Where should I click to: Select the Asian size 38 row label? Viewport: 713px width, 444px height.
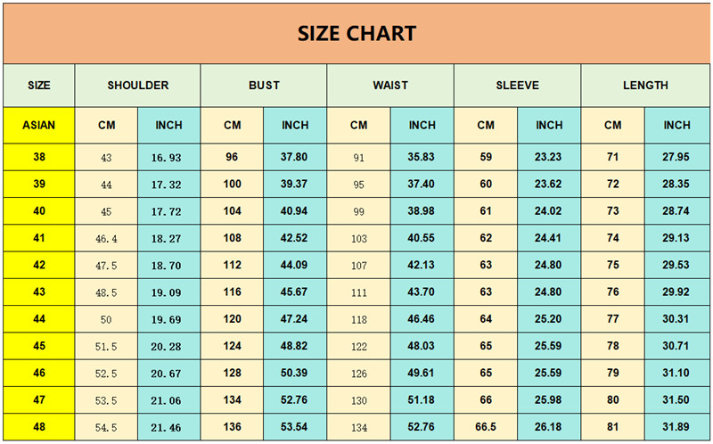(39, 157)
